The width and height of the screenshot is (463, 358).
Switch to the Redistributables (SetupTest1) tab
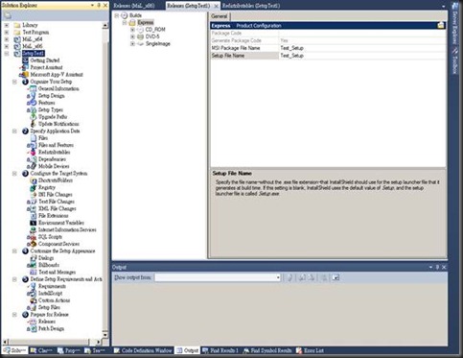251,6
